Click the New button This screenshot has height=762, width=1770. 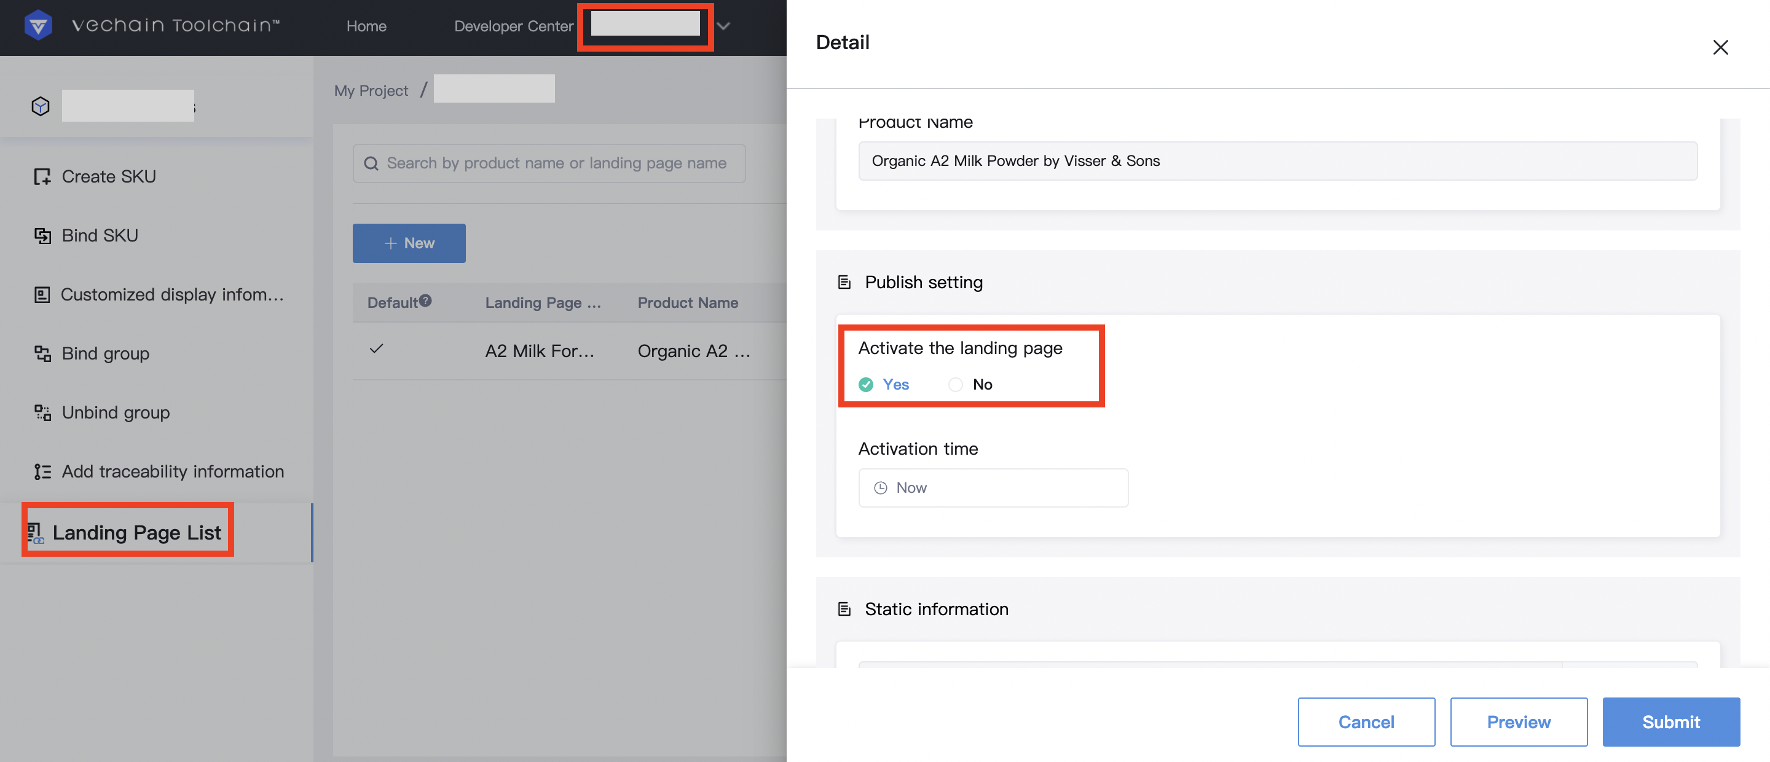409,243
